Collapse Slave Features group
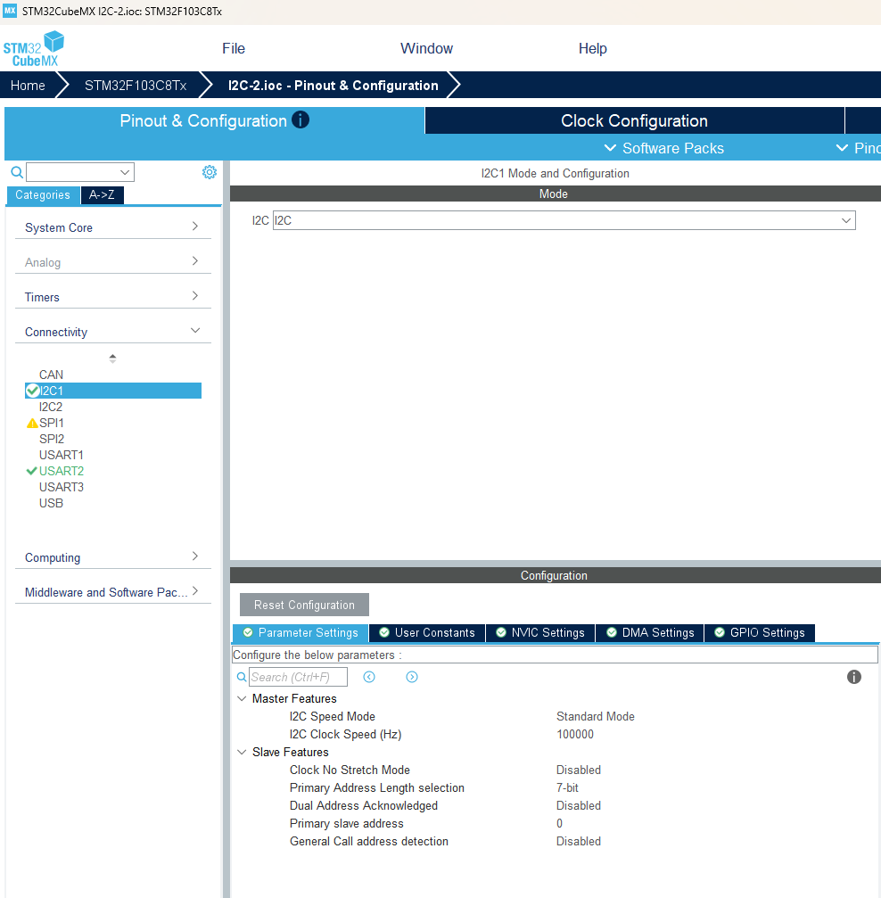Image resolution: width=881 pixels, height=898 pixels. tap(242, 752)
